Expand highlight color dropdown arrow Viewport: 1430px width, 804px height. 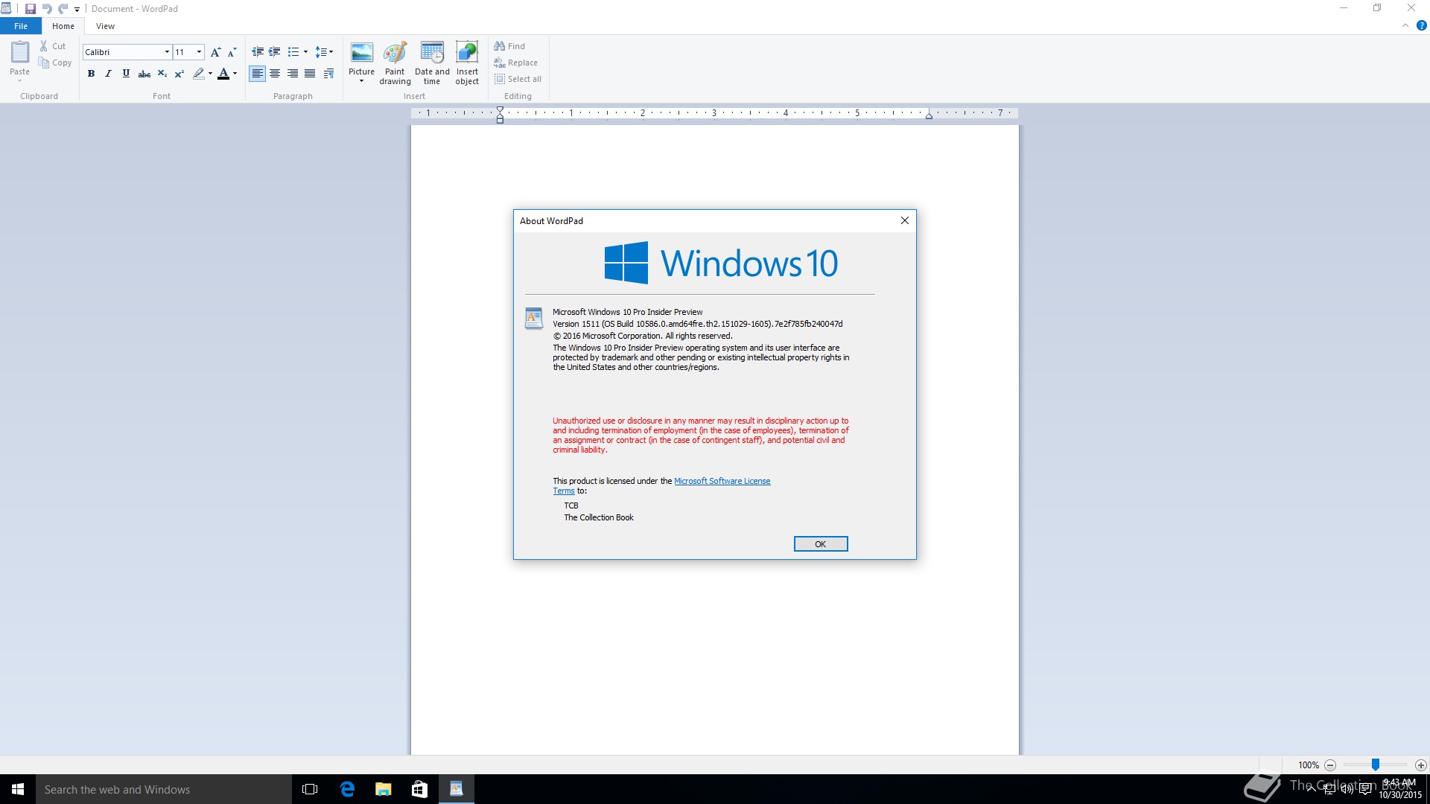click(210, 74)
